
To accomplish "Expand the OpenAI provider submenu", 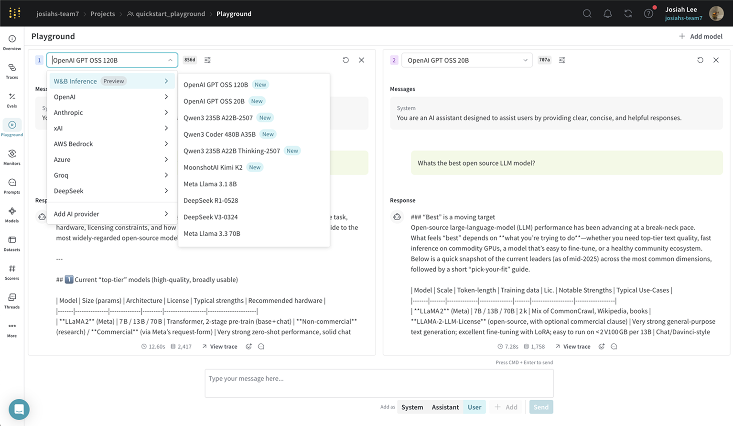I will 111,97.
